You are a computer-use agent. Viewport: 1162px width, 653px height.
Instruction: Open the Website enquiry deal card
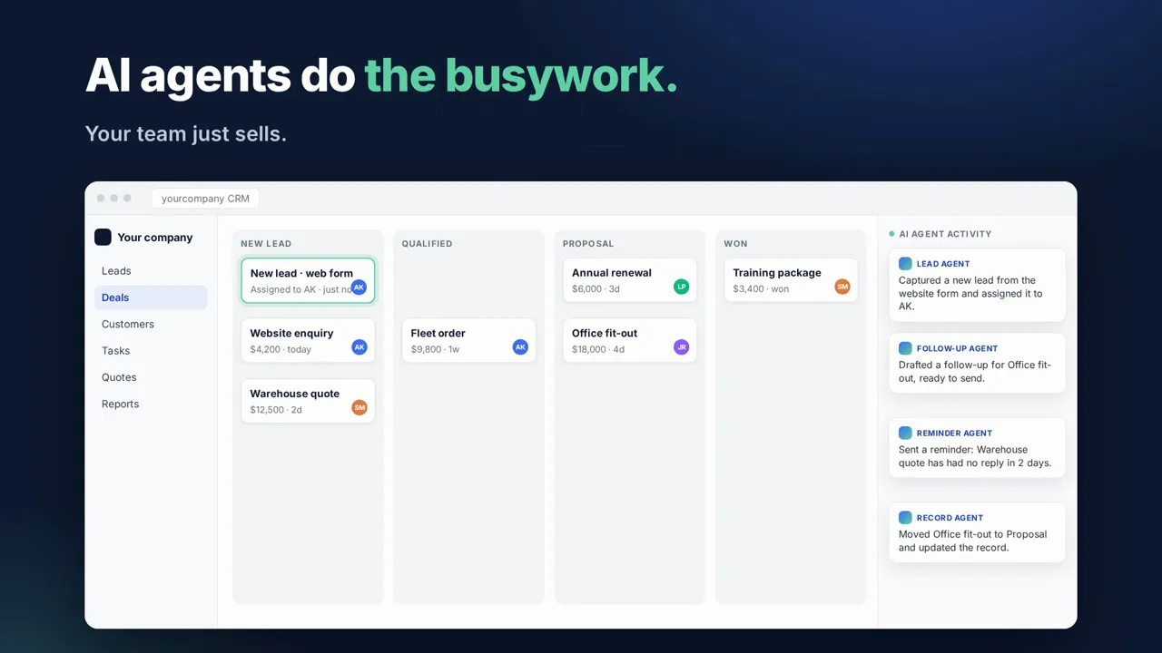(x=308, y=340)
